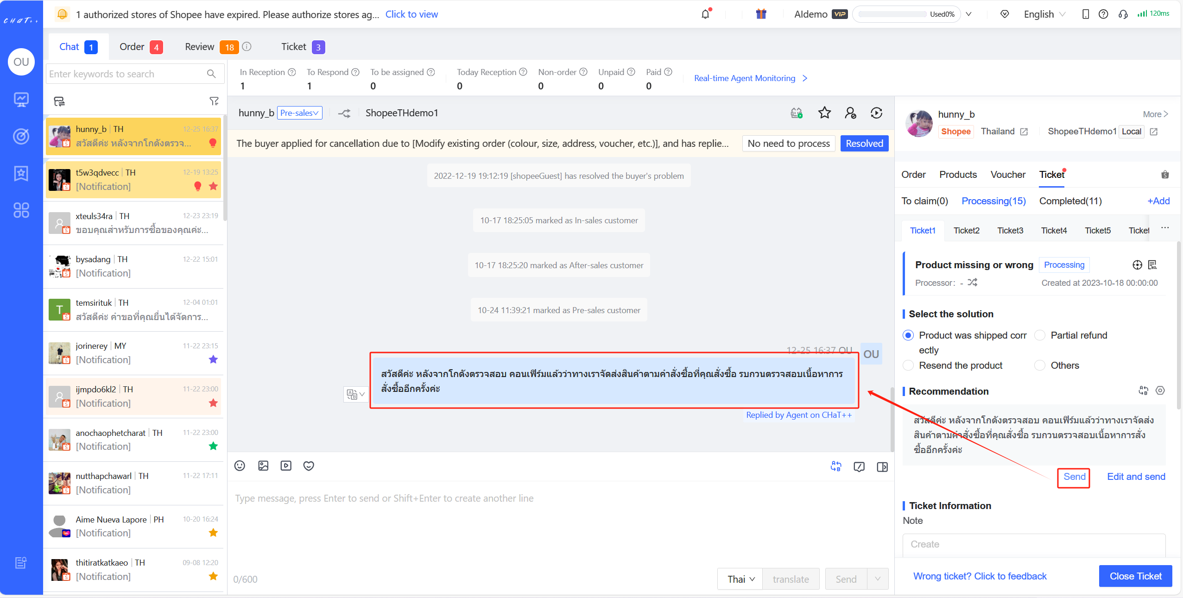Open the emoji picker

[x=240, y=466]
